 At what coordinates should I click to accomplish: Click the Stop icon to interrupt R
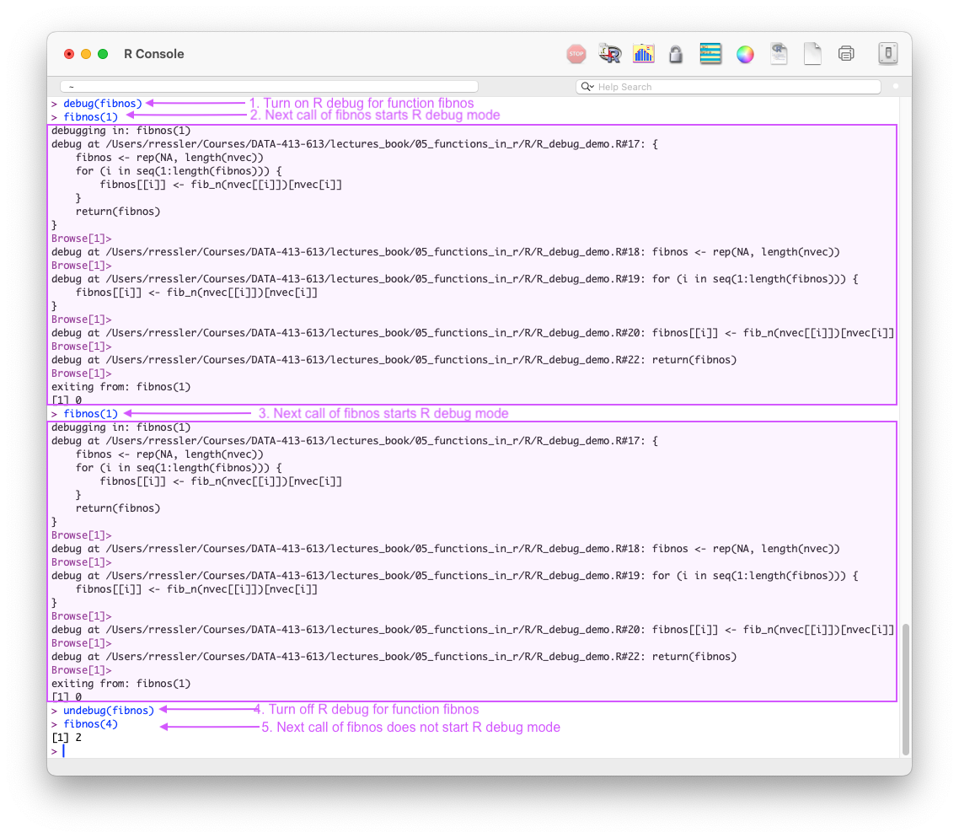pyautogui.click(x=576, y=53)
